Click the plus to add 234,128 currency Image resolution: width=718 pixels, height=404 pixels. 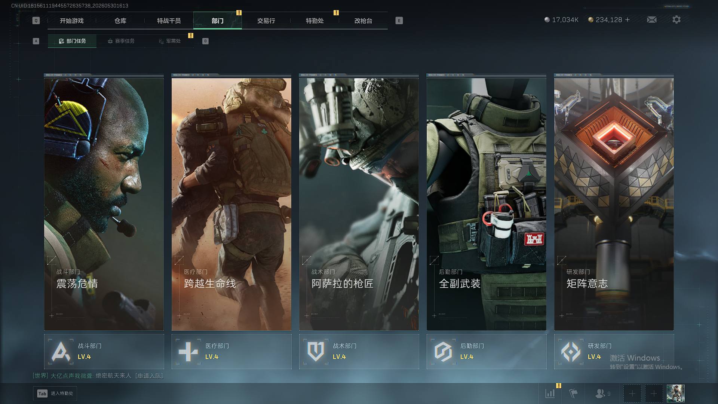click(628, 19)
